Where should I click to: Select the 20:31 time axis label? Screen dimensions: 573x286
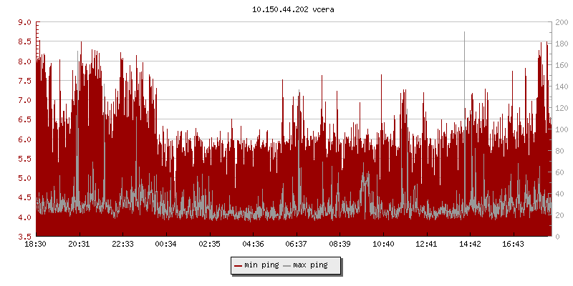(80, 245)
